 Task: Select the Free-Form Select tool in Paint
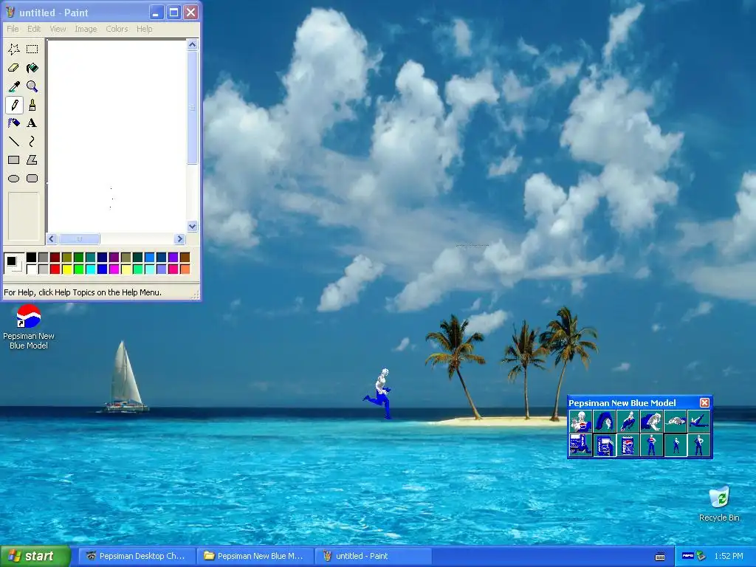tap(14, 49)
